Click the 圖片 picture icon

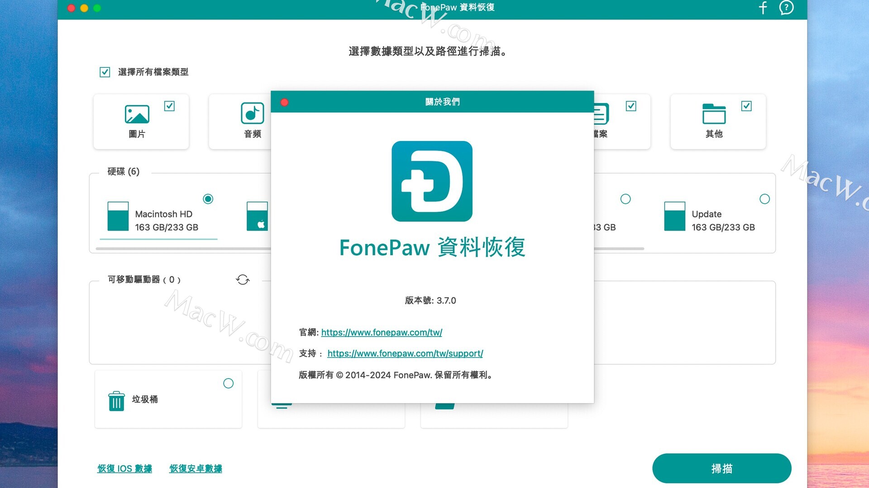[137, 114]
